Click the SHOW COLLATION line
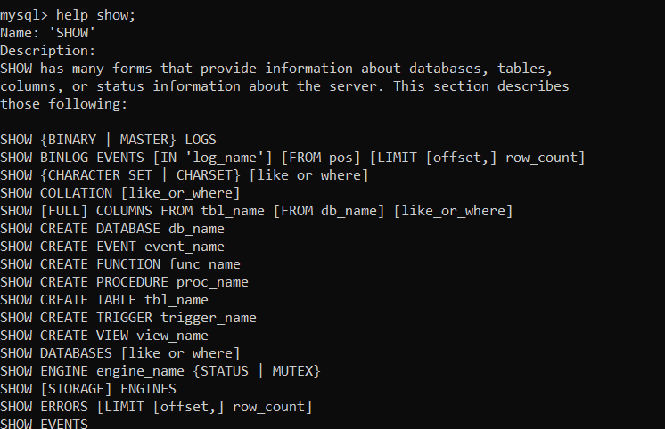Screen dimensions: 665x429 [120, 193]
